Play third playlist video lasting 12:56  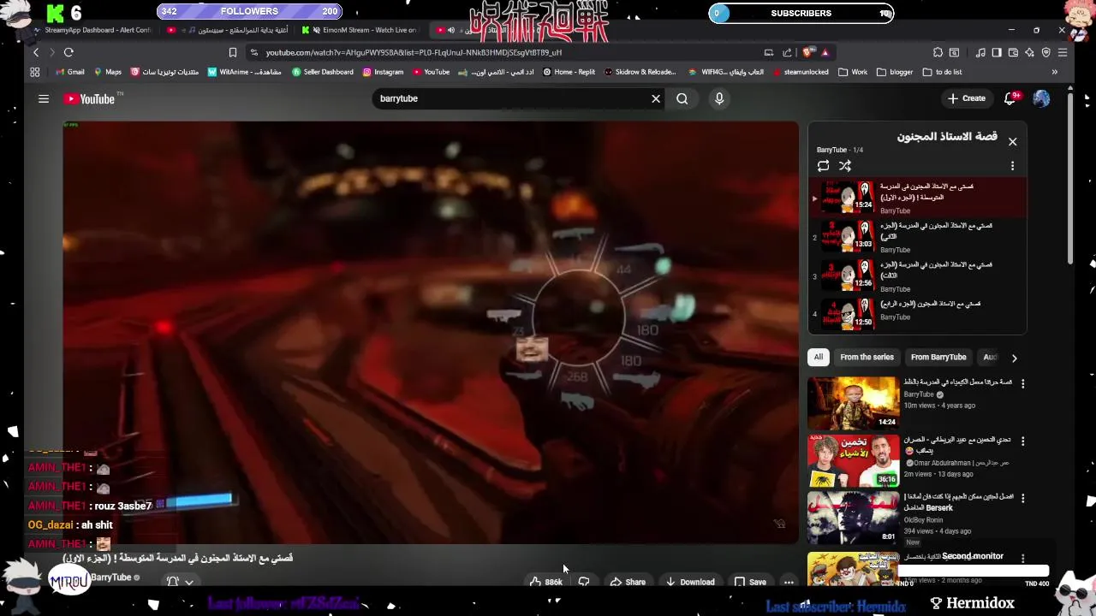(847, 275)
